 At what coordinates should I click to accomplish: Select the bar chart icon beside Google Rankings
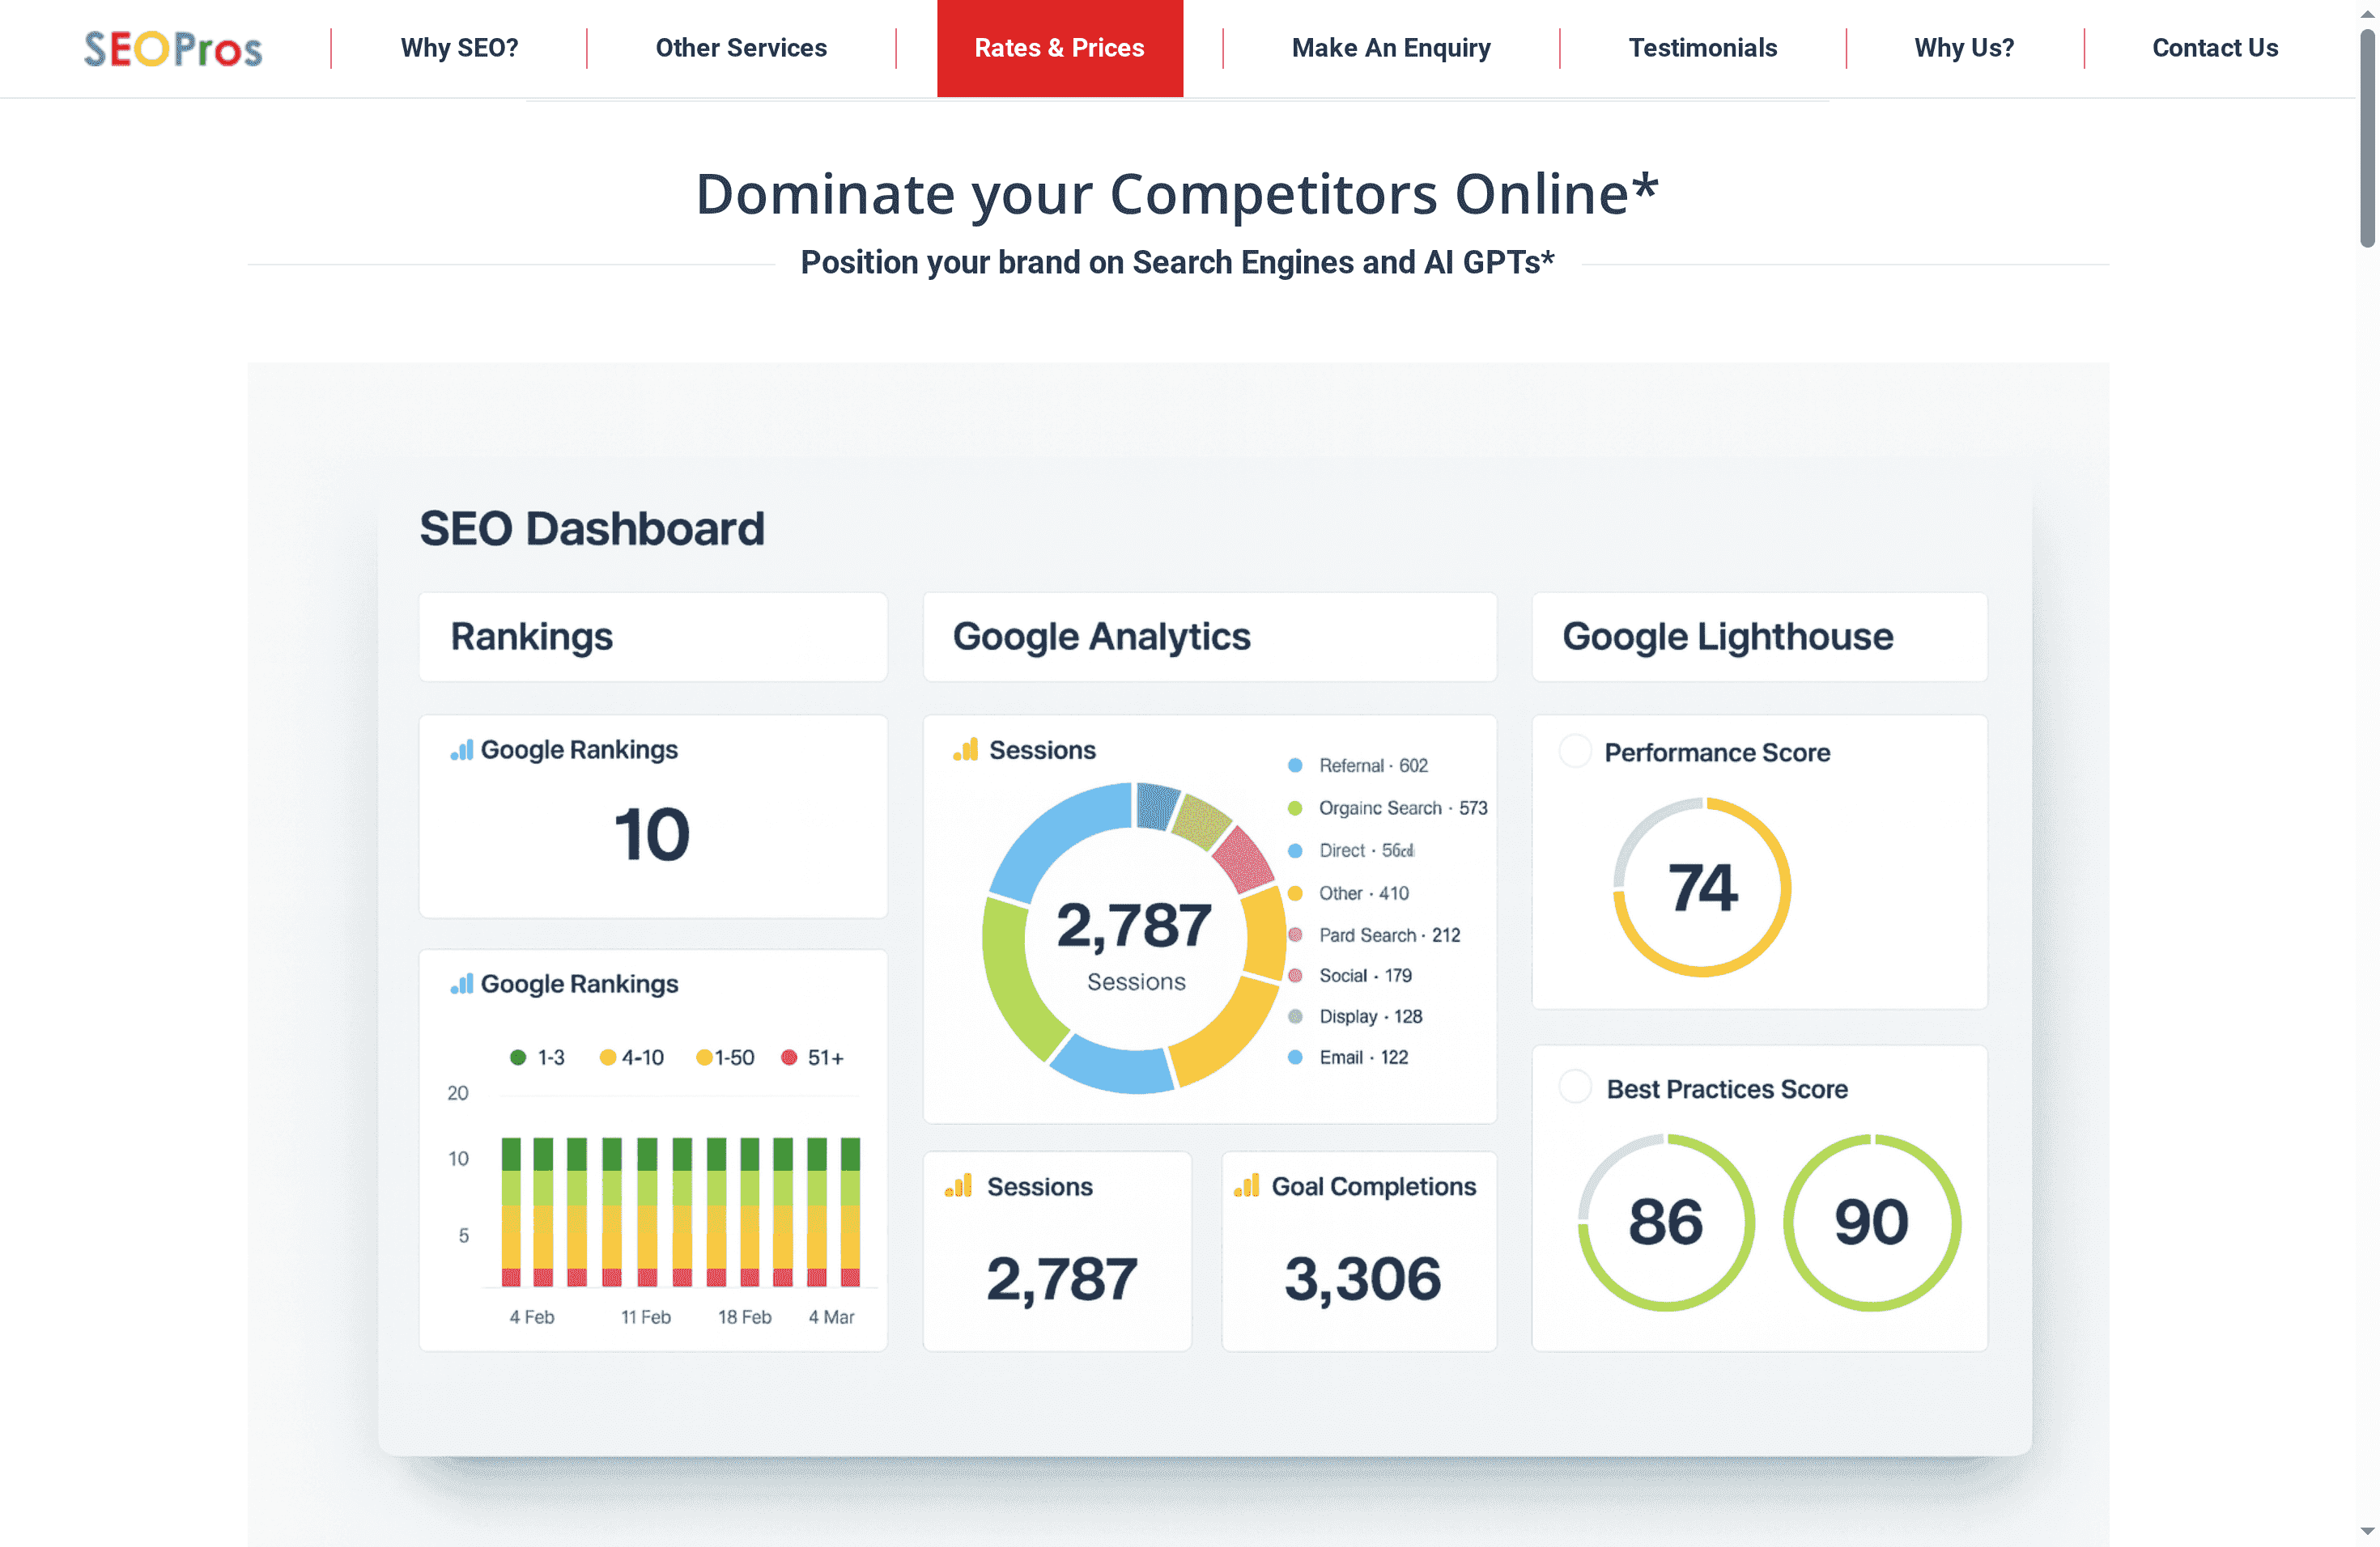463,749
